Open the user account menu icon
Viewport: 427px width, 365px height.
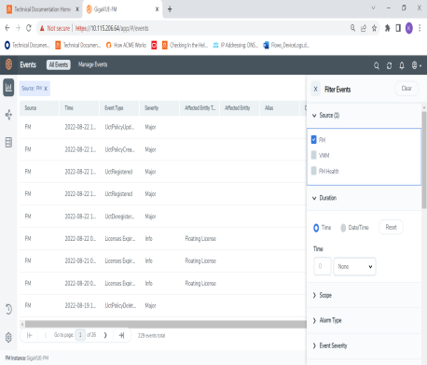[416, 65]
